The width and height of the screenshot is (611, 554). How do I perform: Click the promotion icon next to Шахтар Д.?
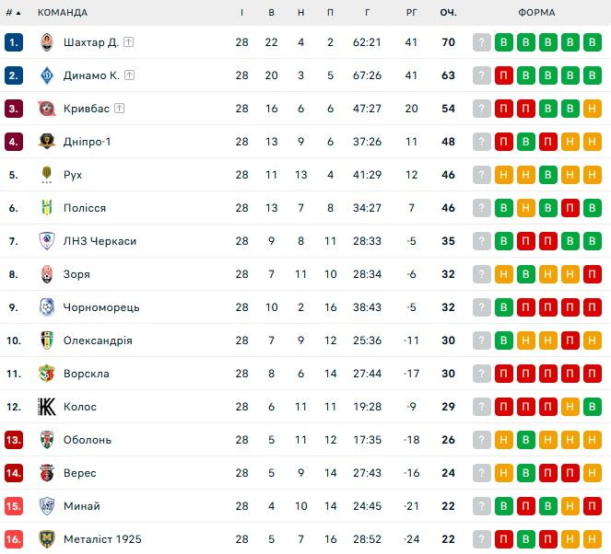point(129,42)
